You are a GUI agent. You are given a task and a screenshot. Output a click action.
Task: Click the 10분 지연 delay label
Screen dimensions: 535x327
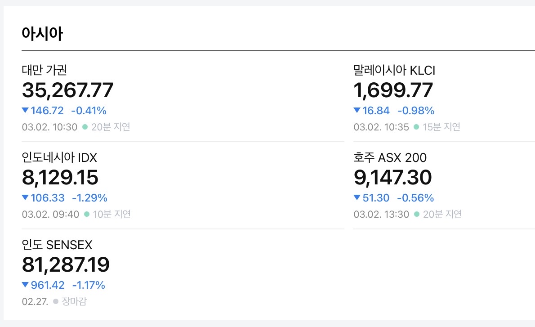tap(111, 214)
